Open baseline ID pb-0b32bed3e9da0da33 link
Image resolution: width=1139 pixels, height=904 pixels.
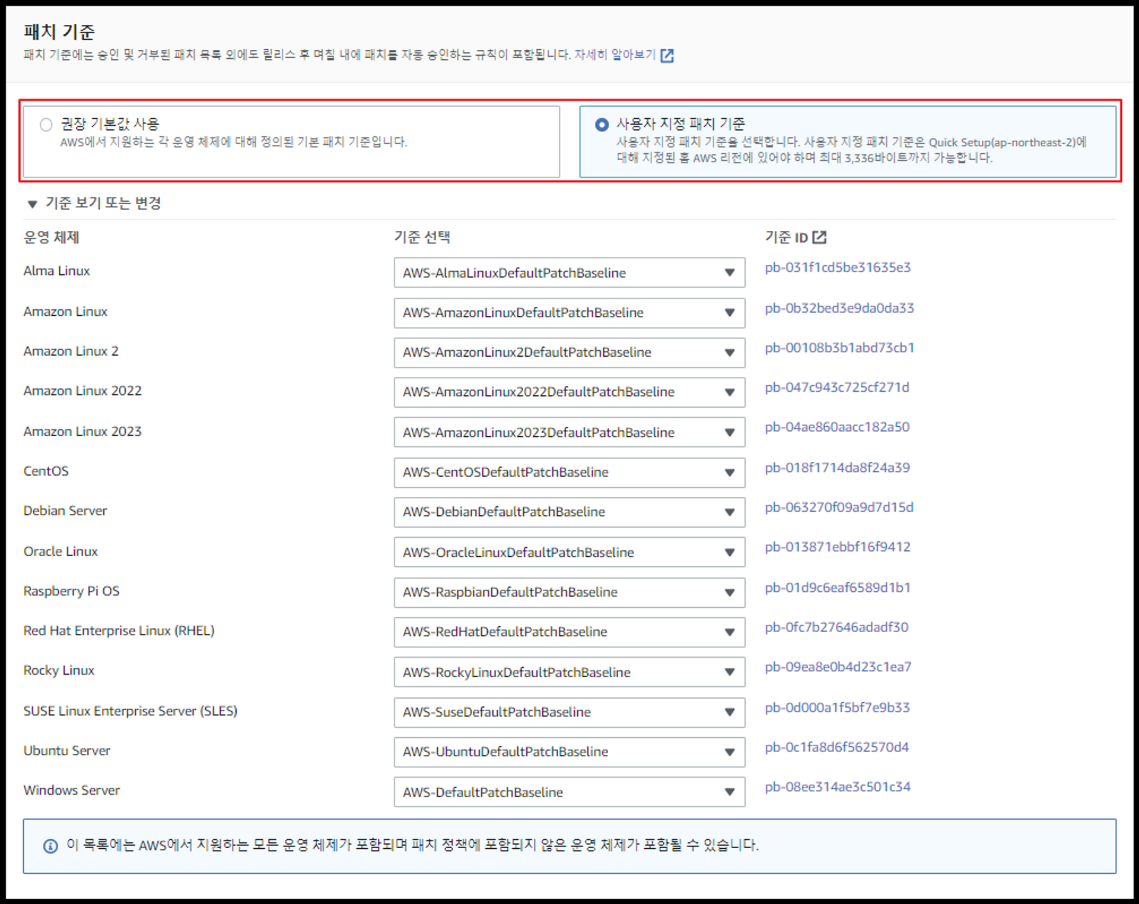[x=839, y=308]
